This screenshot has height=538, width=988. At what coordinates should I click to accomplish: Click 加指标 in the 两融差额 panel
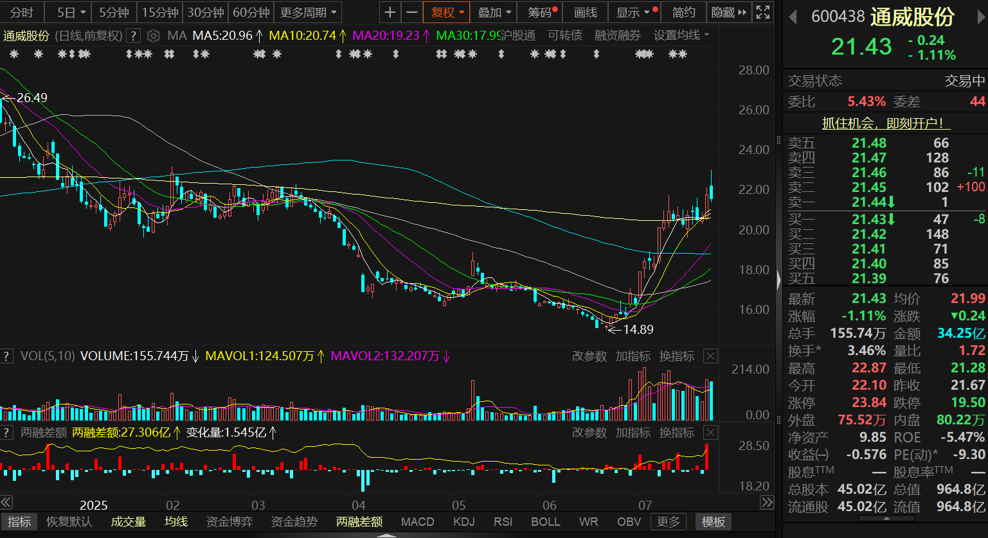pyautogui.click(x=633, y=432)
